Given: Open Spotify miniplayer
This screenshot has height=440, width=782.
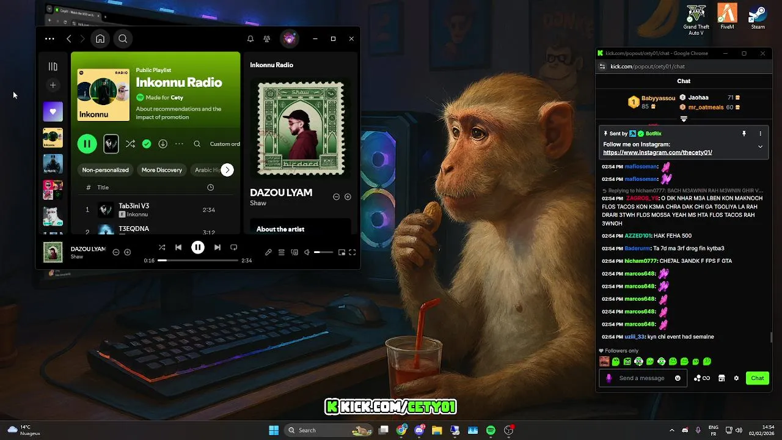Looking at the screenshot, I should pyautogui.click(x=342, y=252).
